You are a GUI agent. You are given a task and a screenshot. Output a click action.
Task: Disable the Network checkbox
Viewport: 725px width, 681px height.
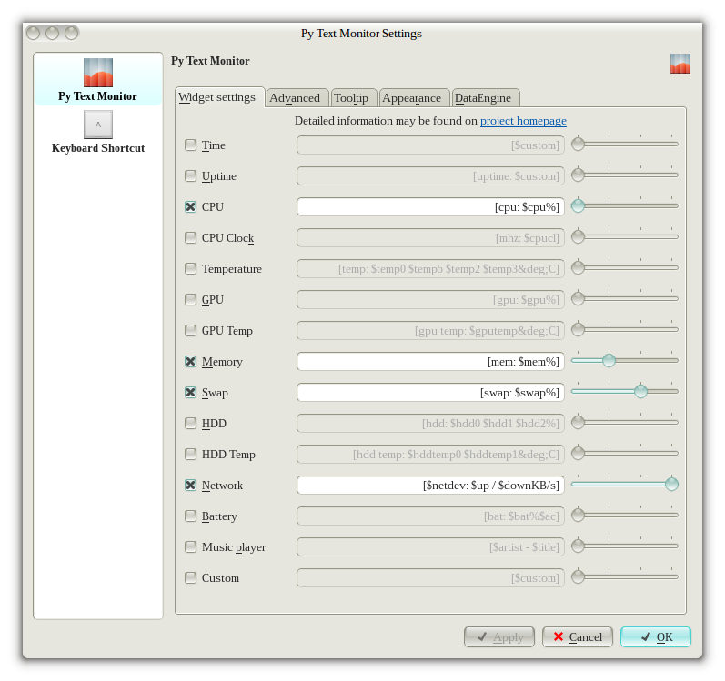pyautogui.click(x=190, y=486)
